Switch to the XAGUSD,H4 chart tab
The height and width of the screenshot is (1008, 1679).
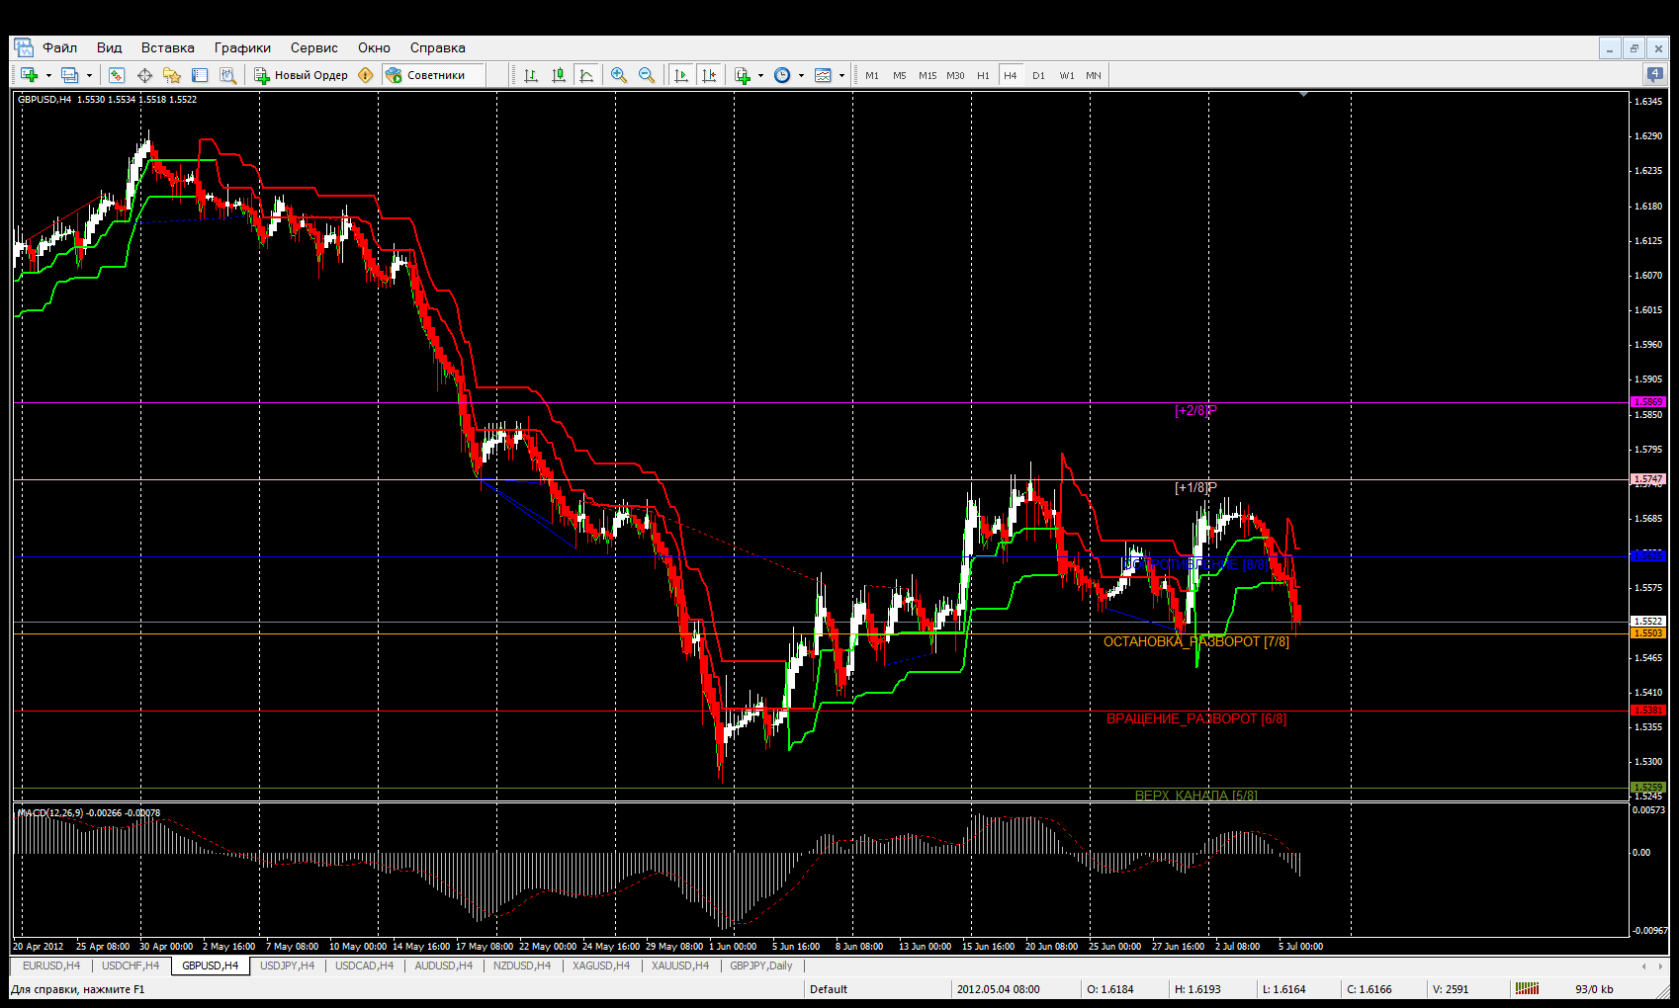tap(601, 966)
